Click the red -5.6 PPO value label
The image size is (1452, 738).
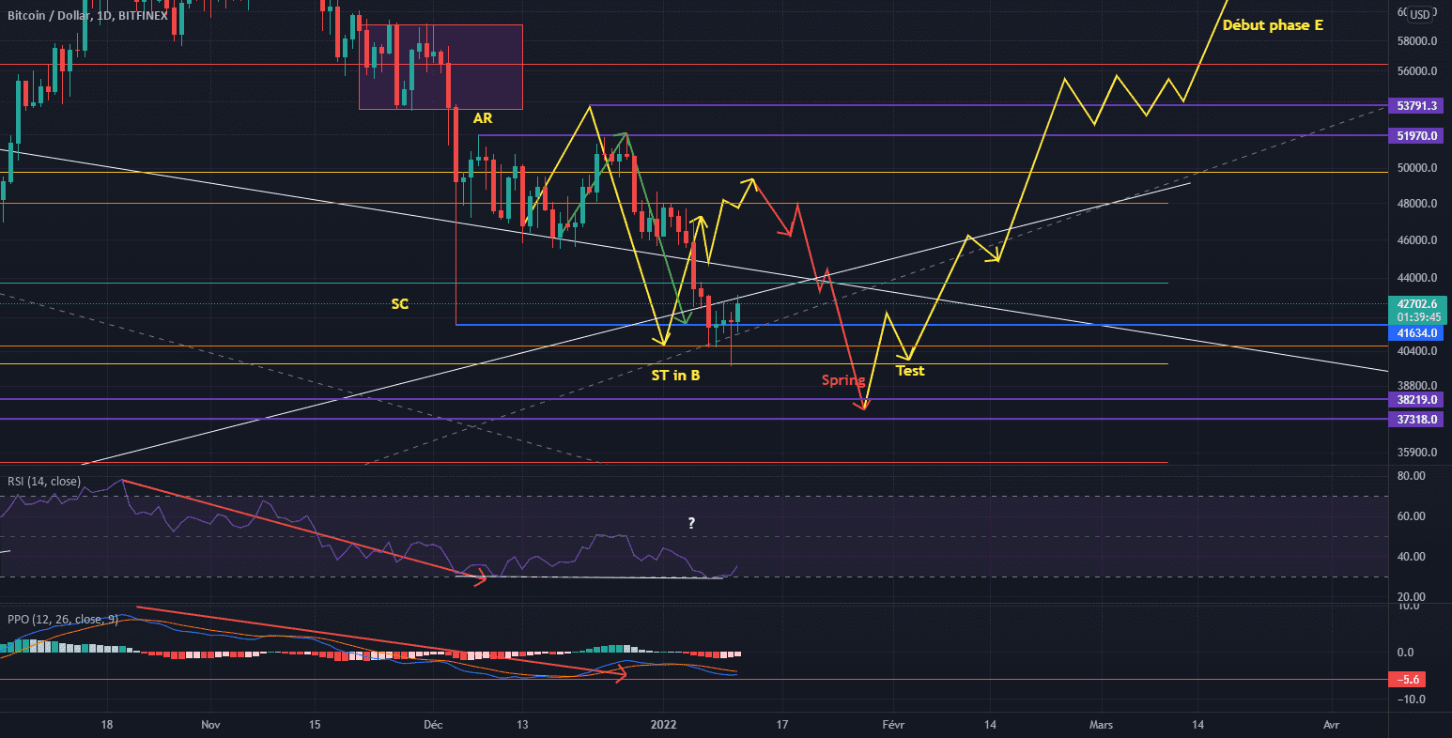pos(1409,680)
